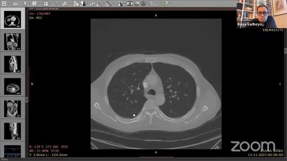Click the series synchronization link icon

(x=56, y=4)
